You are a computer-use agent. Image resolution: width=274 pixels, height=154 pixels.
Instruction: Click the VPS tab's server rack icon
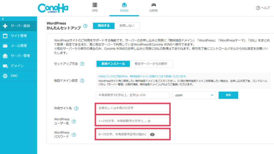[x=95, y=5]
